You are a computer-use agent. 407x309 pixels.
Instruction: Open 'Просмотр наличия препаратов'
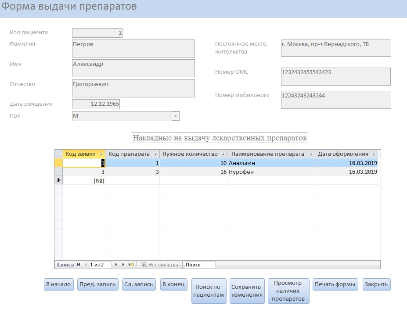[x=288, y=291]
